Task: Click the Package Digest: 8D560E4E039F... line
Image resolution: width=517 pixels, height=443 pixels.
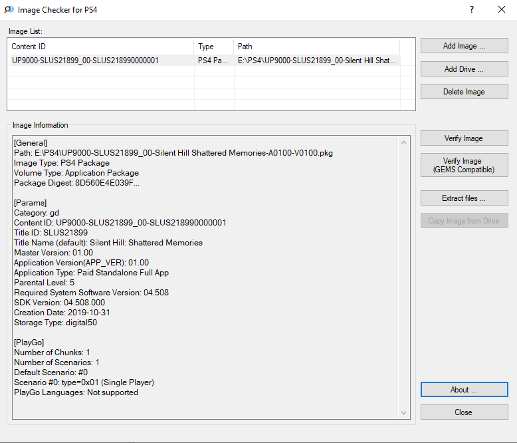Action: pos(76,183)
